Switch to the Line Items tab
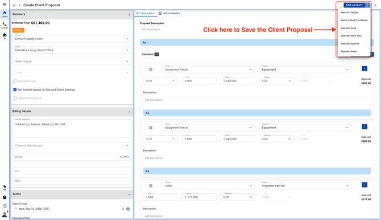The image size is (381, 220). coord(146,14)
